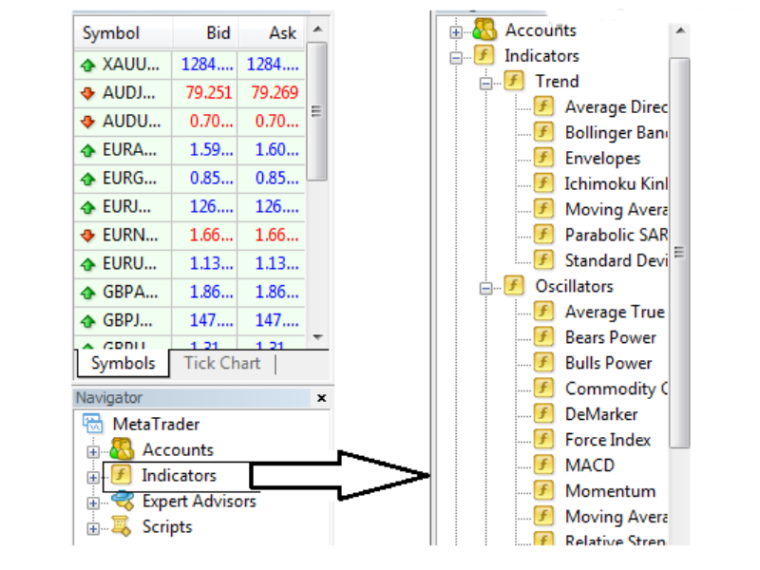Image resolution: width=760 pixels, height=570 pixels.
Task: Click the 79.269 ask value
Action: coord(275,92)
